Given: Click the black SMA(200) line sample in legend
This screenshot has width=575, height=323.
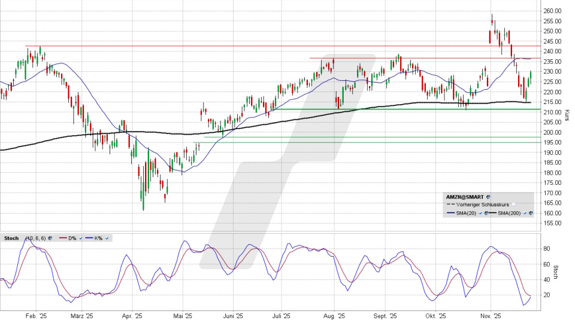Looking at the screenshot, I should (x=495, y=214).
